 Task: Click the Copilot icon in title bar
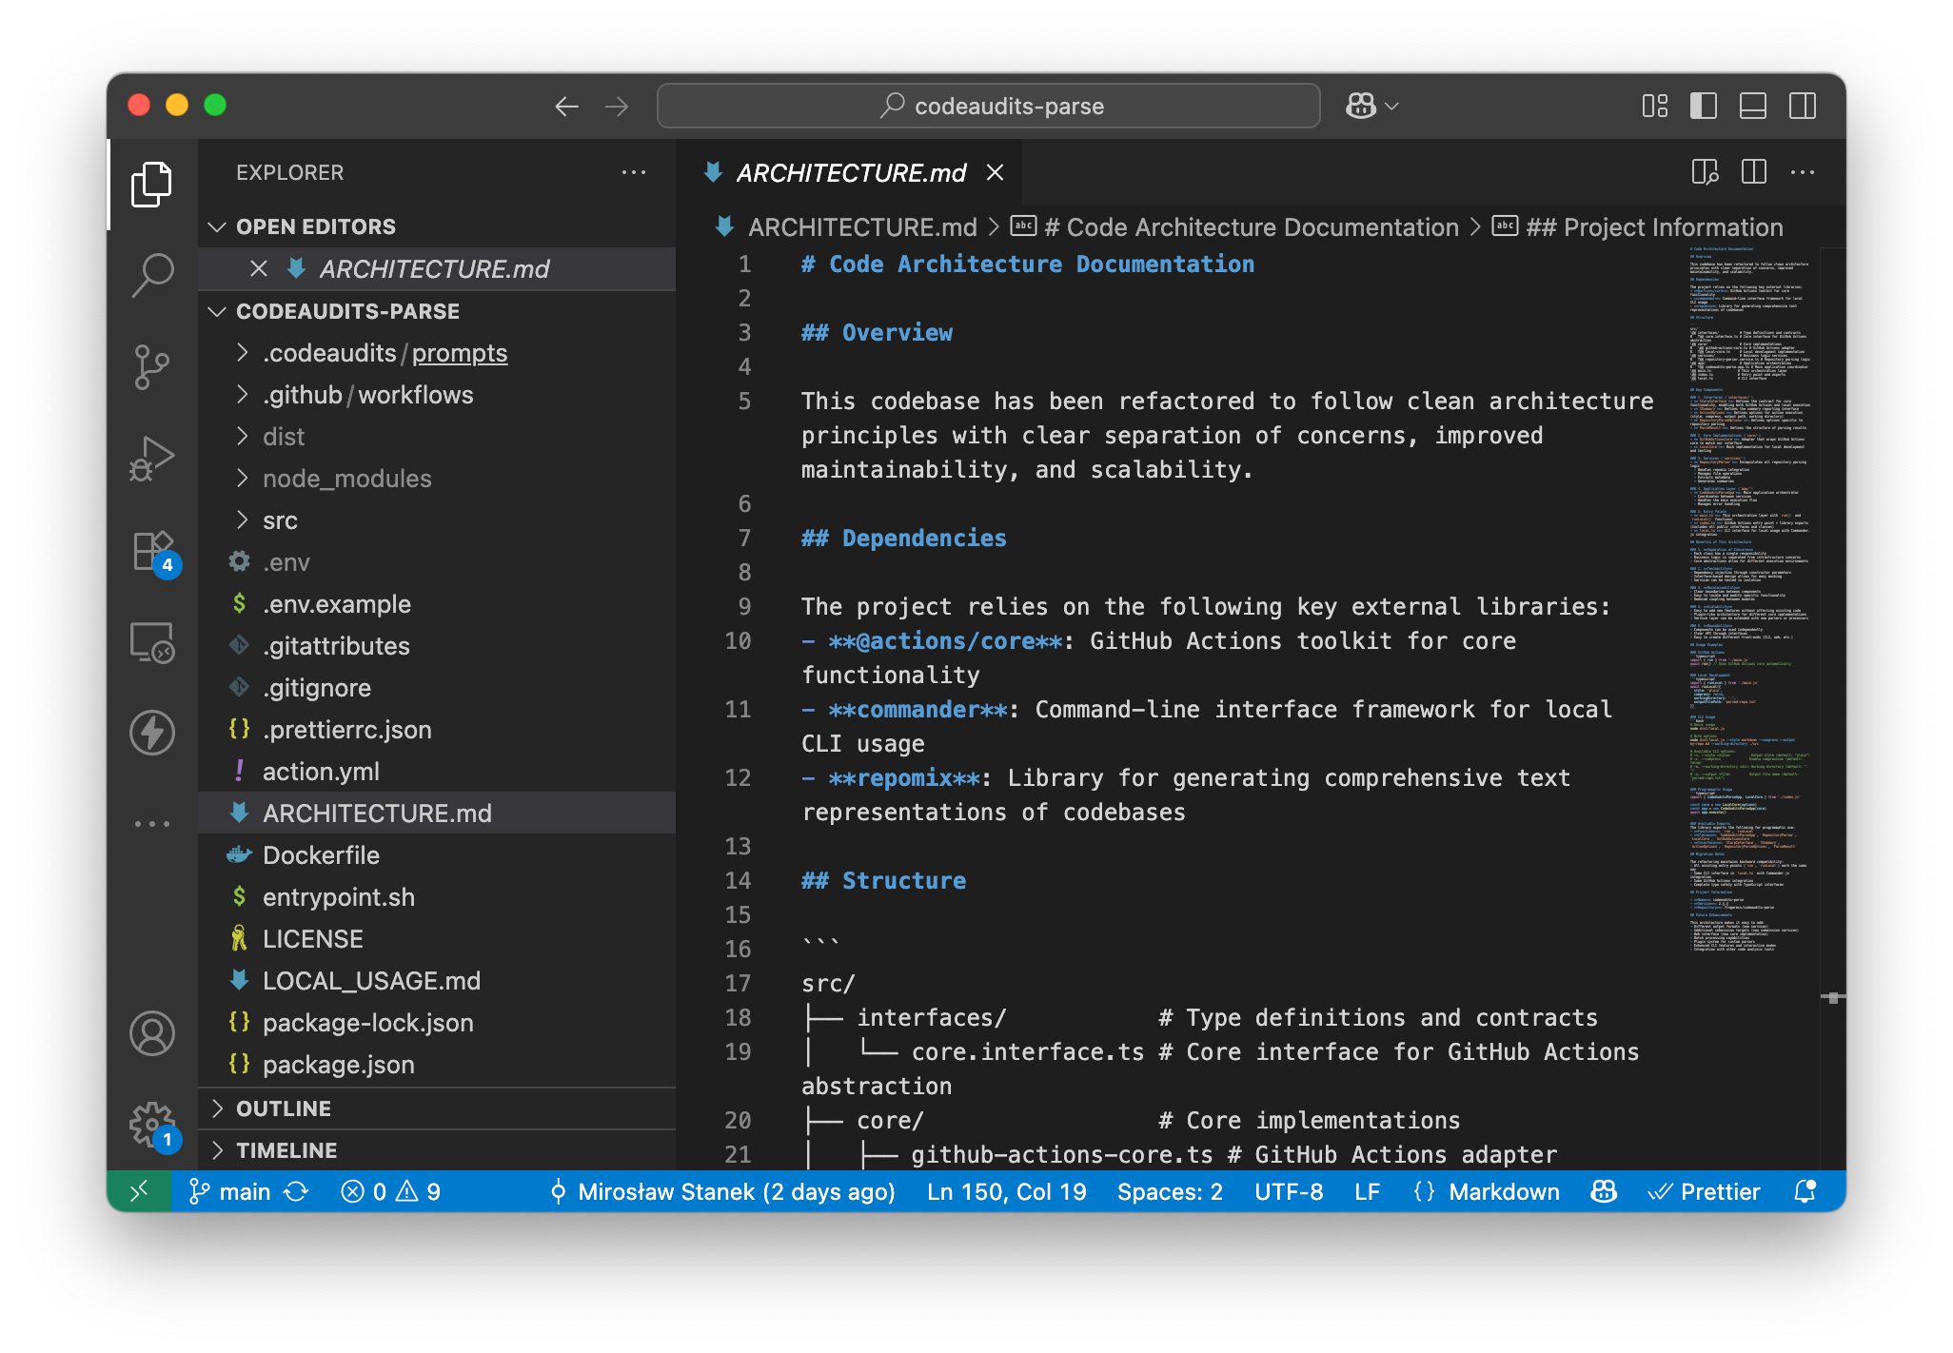coord(1361,106)
